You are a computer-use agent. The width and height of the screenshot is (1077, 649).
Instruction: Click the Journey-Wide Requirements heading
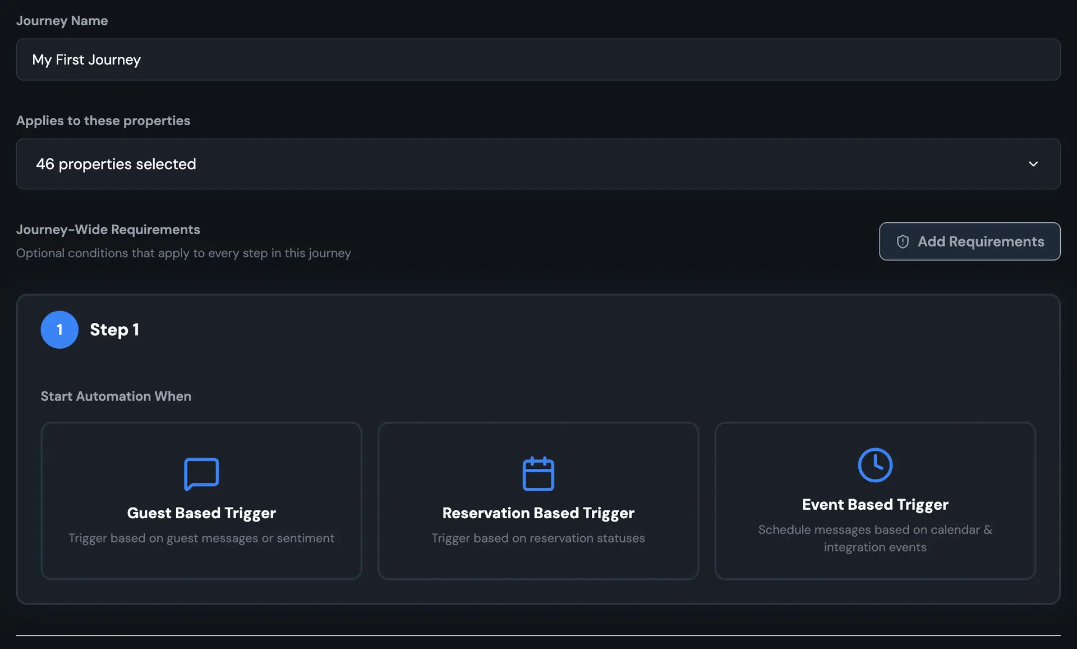(x=108, y=230)
